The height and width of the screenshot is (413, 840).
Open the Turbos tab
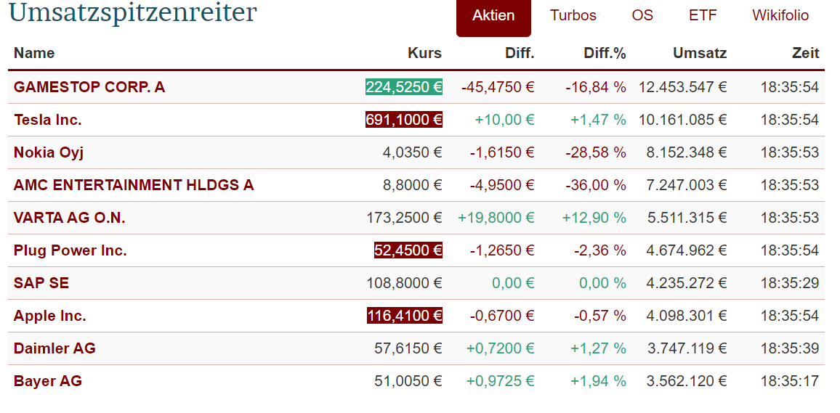click(x=573, y=16)
